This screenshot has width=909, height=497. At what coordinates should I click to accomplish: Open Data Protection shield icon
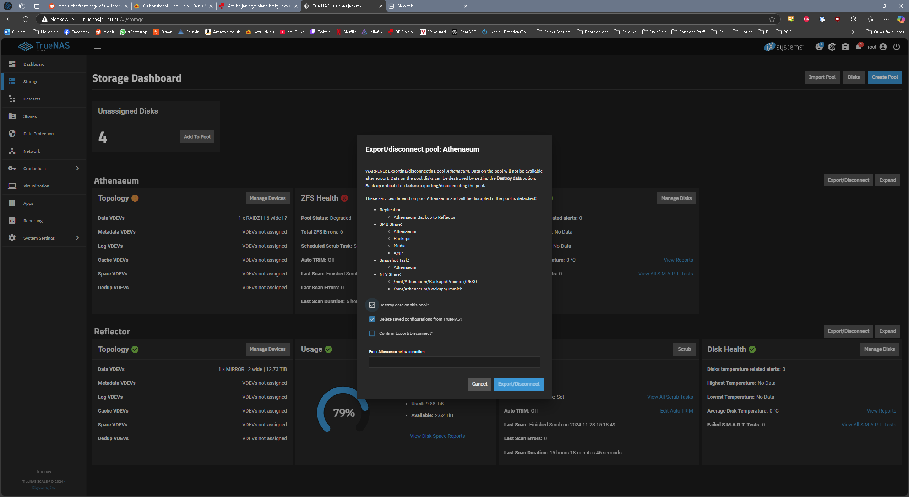12,133
